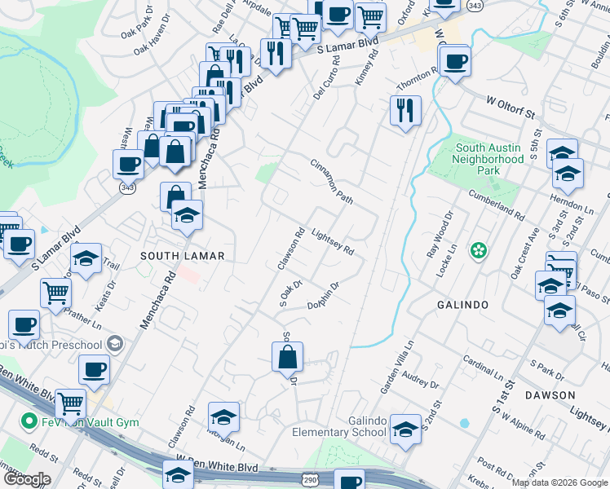
Task: Click the cafe marker at bottom near route 290
Action: click(x=349, y=480)
